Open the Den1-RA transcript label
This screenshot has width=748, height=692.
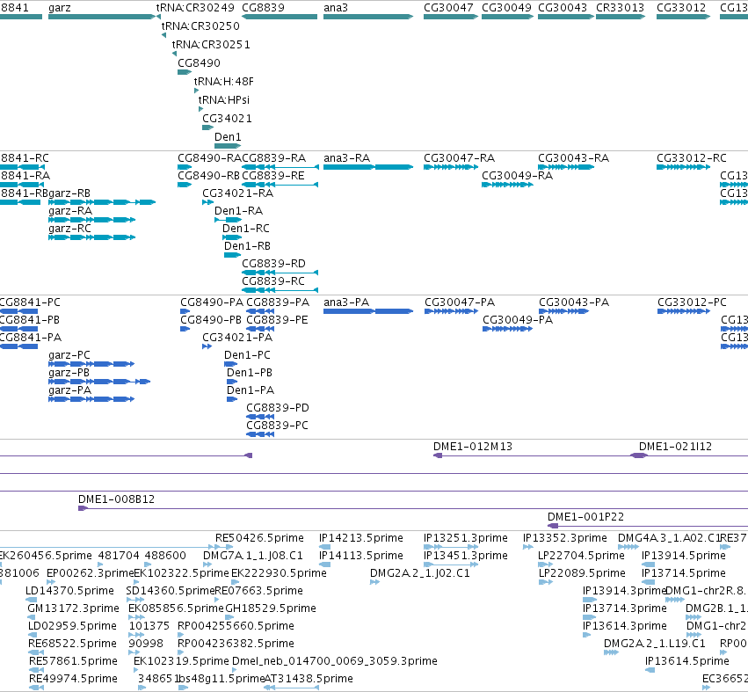point(238,211)
